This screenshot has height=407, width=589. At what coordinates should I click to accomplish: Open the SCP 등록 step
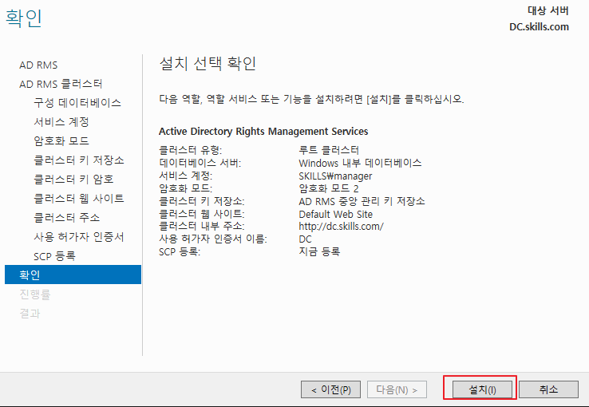click(54, 256)
